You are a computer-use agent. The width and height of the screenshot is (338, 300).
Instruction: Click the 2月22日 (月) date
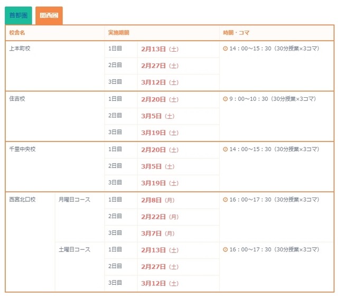tap(159, 217)
